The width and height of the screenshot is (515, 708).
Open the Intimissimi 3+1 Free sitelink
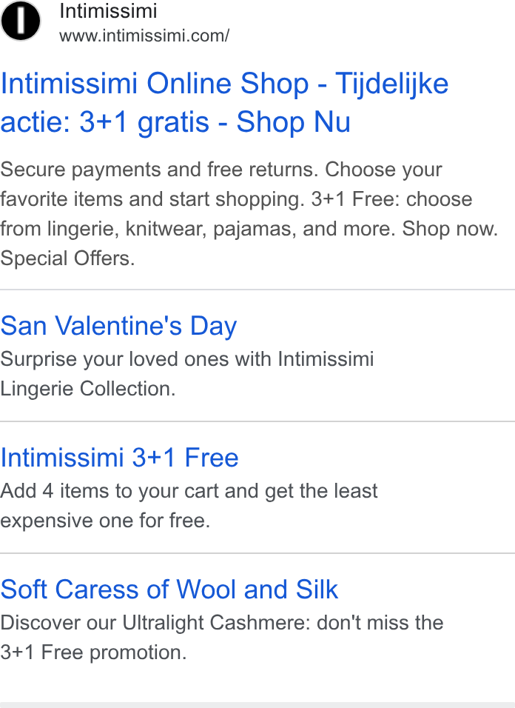pos(119,458)
